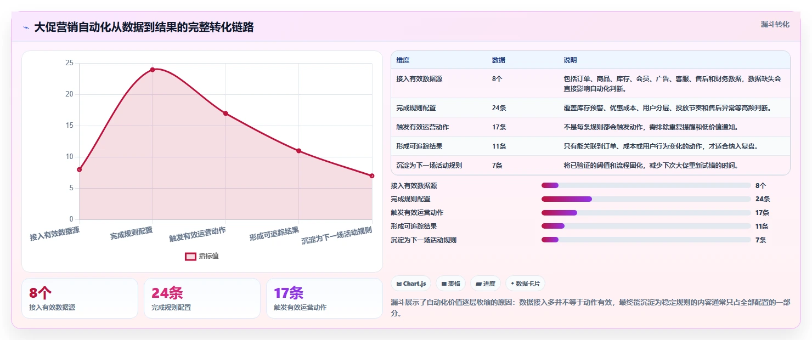
Task: Select the 表格 chip
Action: point(450,284)
